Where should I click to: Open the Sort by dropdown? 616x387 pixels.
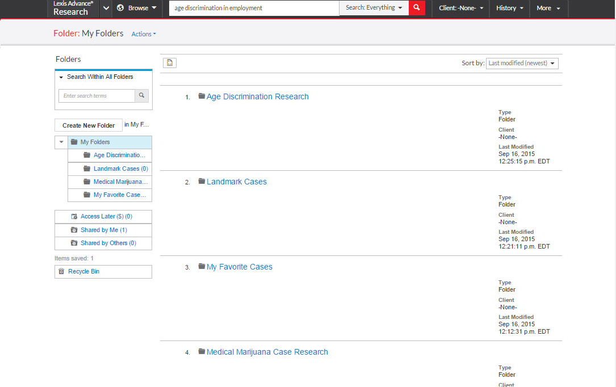(x=522, y=63)
